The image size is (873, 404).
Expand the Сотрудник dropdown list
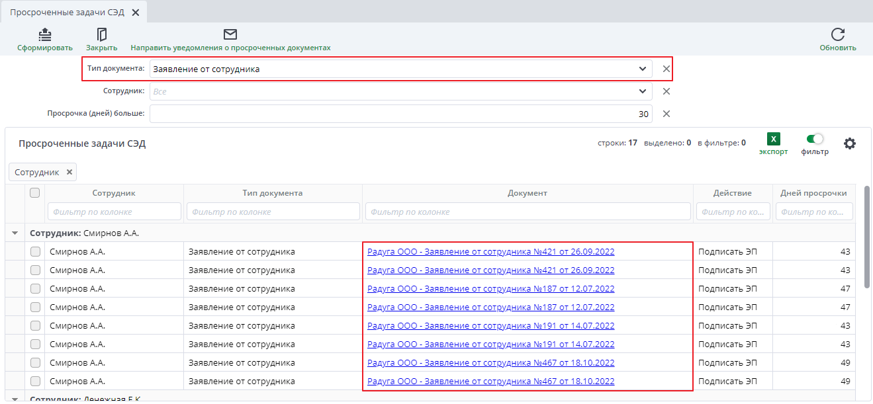pyautogui.click(x=642, y=91)
